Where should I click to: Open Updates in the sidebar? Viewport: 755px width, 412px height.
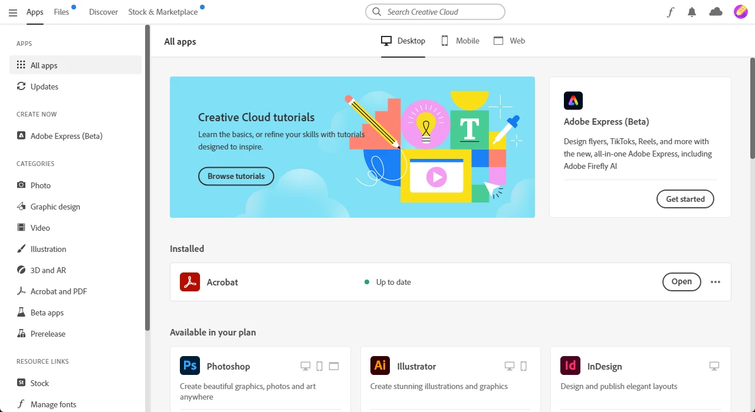(75, 87)
